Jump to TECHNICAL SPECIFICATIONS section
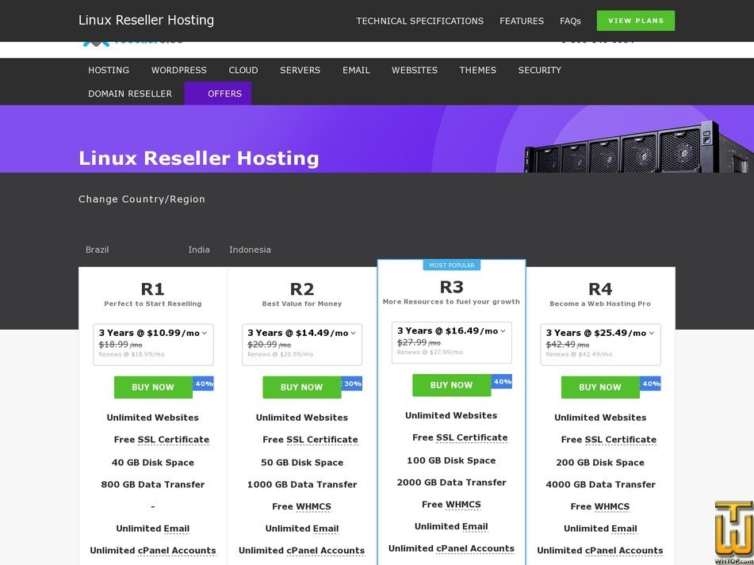 click(x=419, y=21)
